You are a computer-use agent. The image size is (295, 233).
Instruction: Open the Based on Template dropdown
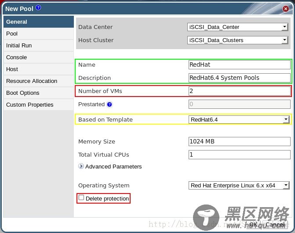pyautogui.click(x=239, y=119)
